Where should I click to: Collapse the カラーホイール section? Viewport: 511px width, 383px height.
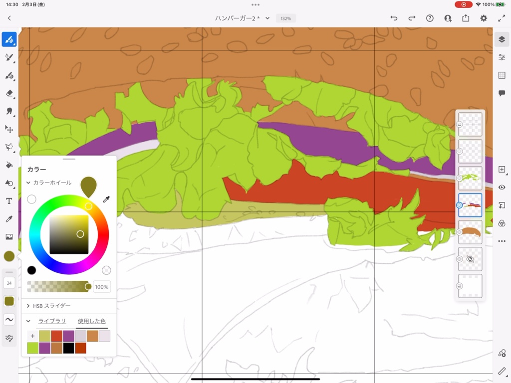click(28, 183)
